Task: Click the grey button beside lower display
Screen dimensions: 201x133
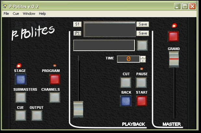Action: pos(142,46)
